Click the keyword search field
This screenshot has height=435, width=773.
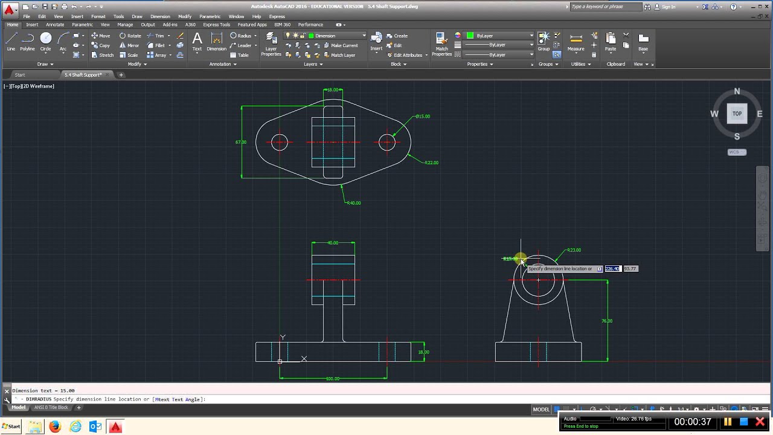coord(605,7)
